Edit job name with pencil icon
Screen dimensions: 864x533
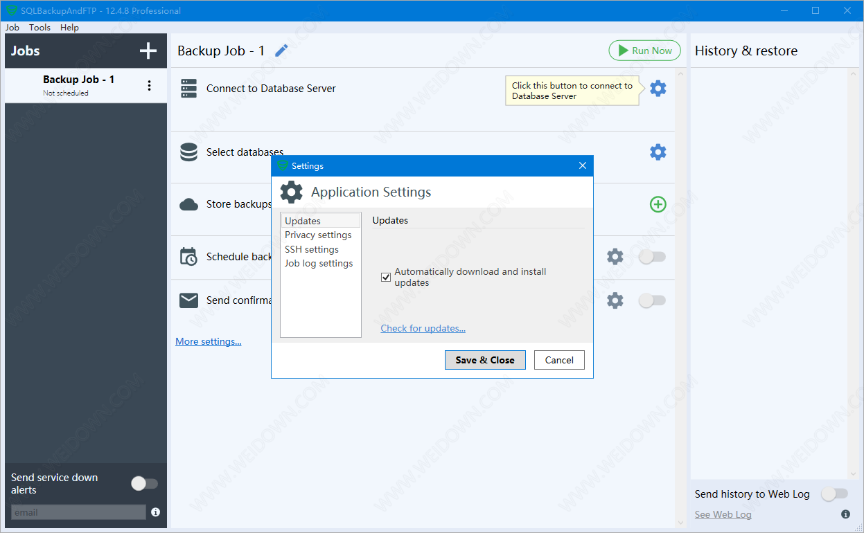click(281, 51)
